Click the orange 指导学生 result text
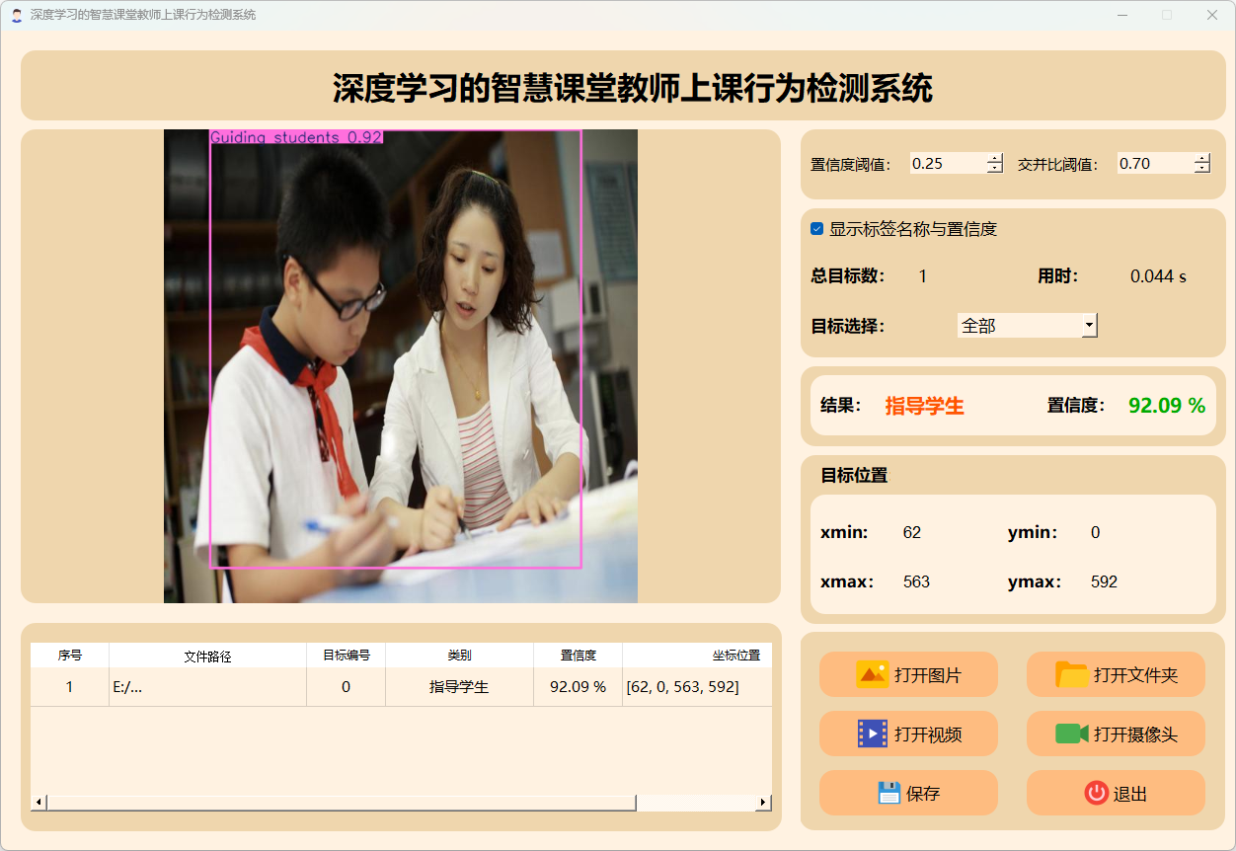Screen dimensions: 1236x851 [925, 406]
